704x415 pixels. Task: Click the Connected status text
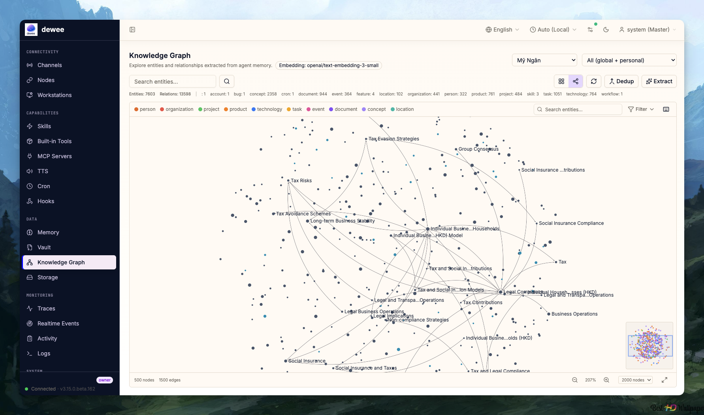click(x=43, y=389)
